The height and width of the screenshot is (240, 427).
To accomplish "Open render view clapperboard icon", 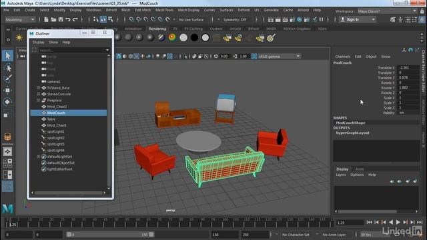I will point(271,19).
